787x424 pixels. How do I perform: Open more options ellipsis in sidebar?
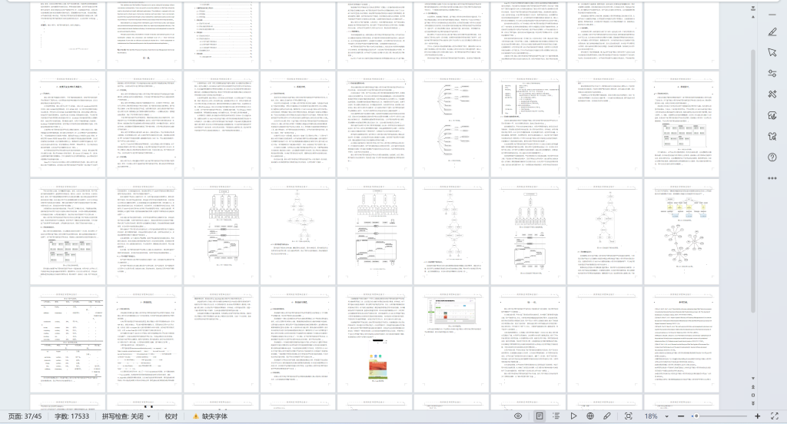coord(772,178)
